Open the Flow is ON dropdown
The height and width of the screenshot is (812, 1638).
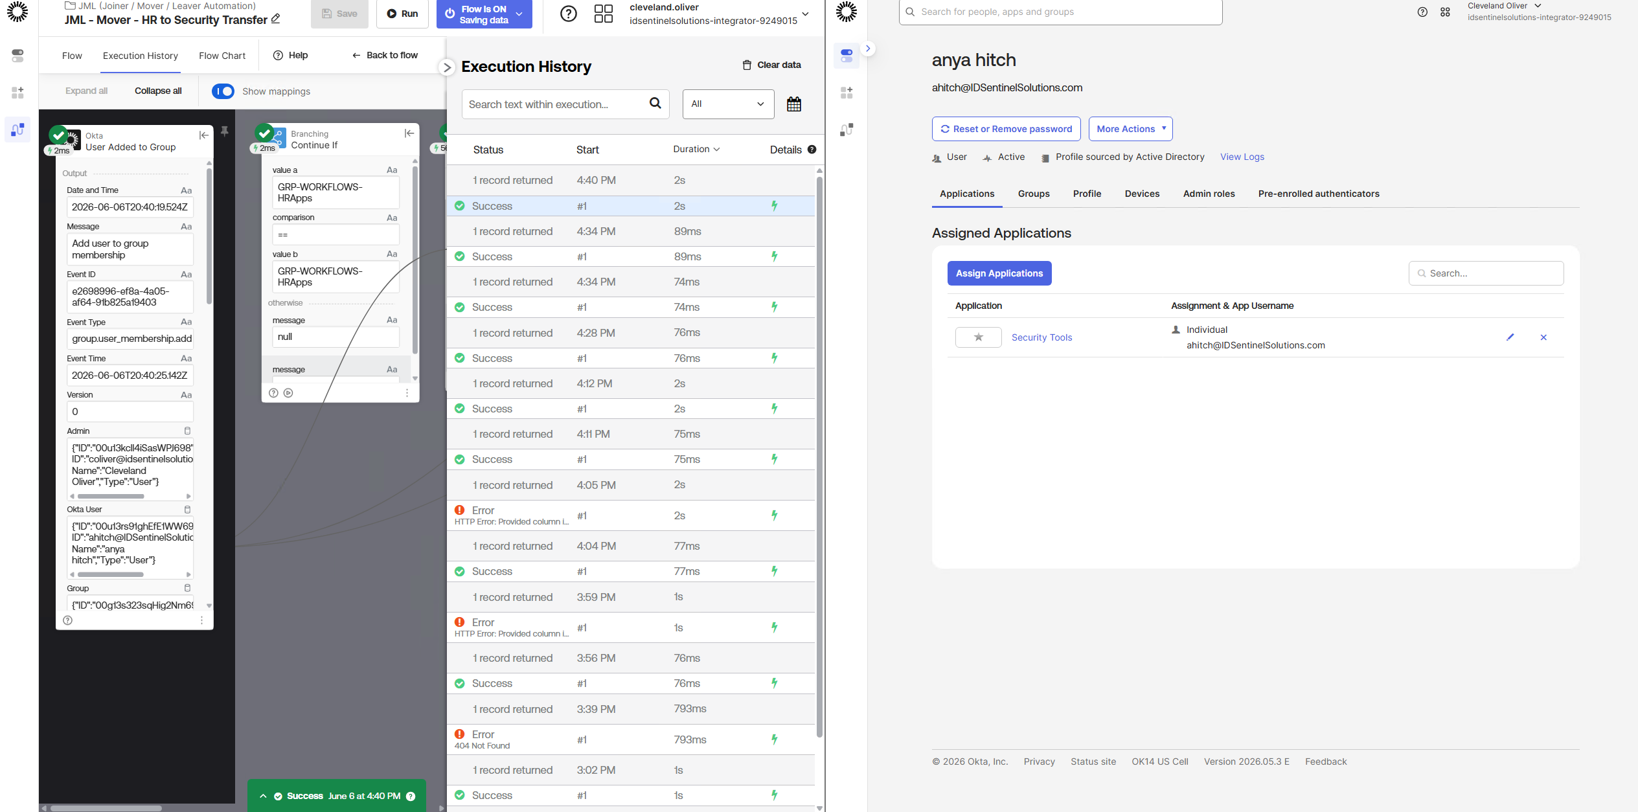(x=519, y=14)
